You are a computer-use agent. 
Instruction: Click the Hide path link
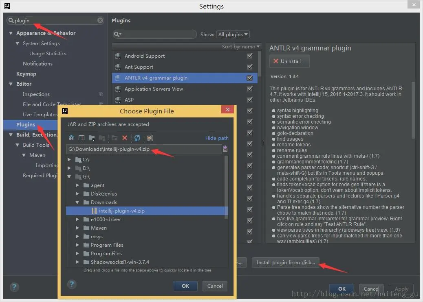[217, 138]
